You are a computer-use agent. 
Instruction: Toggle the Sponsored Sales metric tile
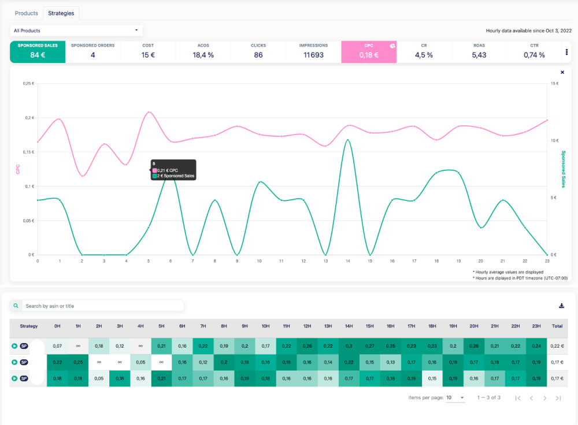[38, 52]
